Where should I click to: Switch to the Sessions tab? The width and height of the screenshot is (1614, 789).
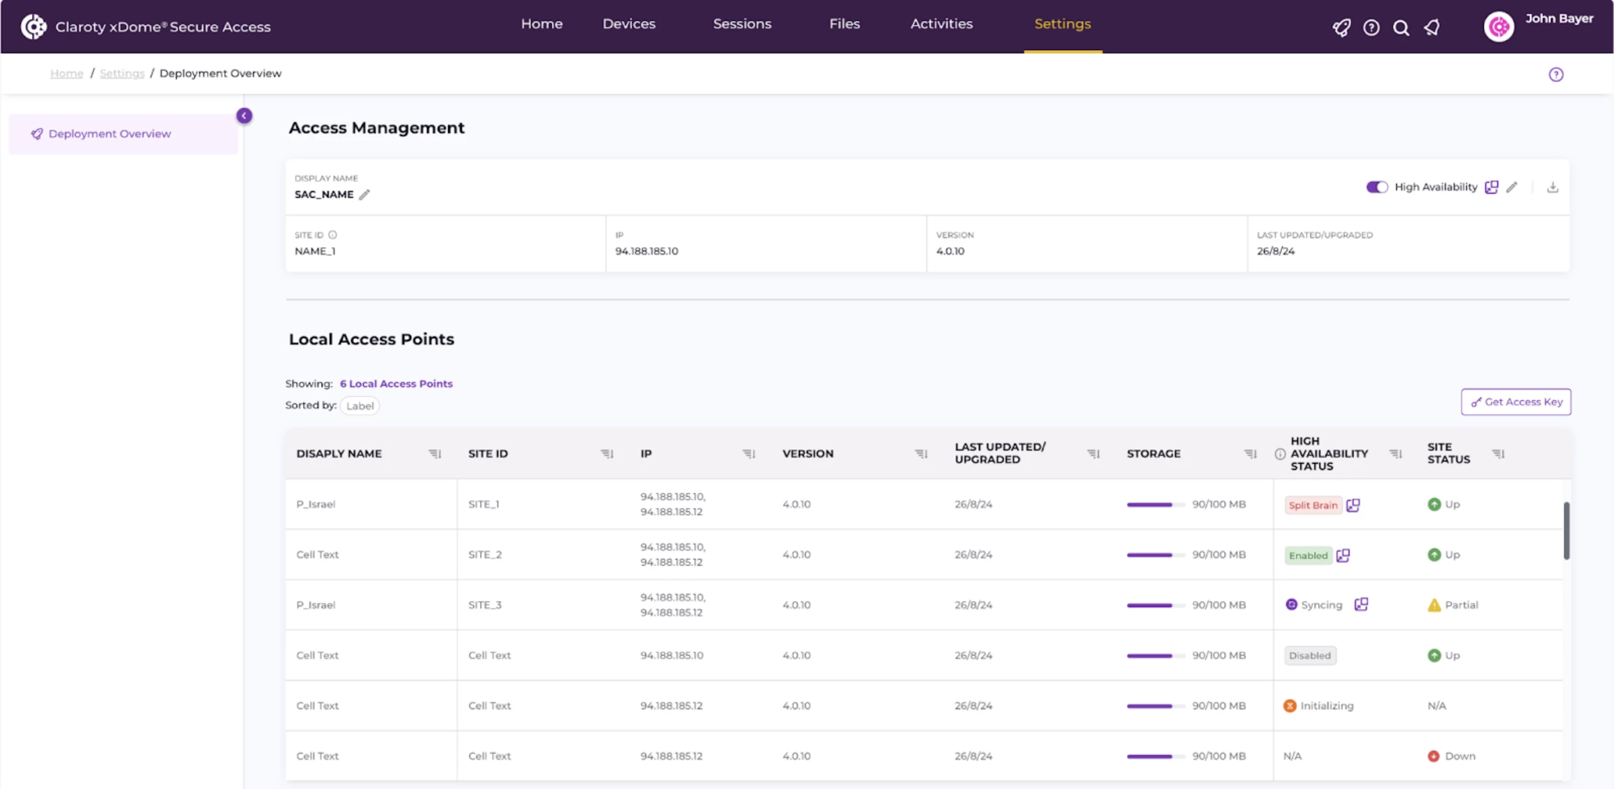pyautogui.click(x=741, y=24)
